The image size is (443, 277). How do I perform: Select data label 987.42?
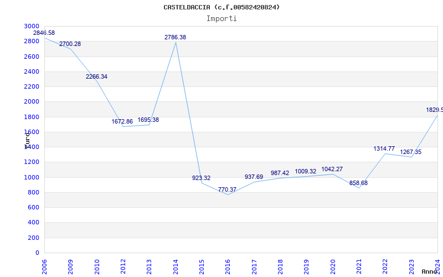tap(280, 173)
